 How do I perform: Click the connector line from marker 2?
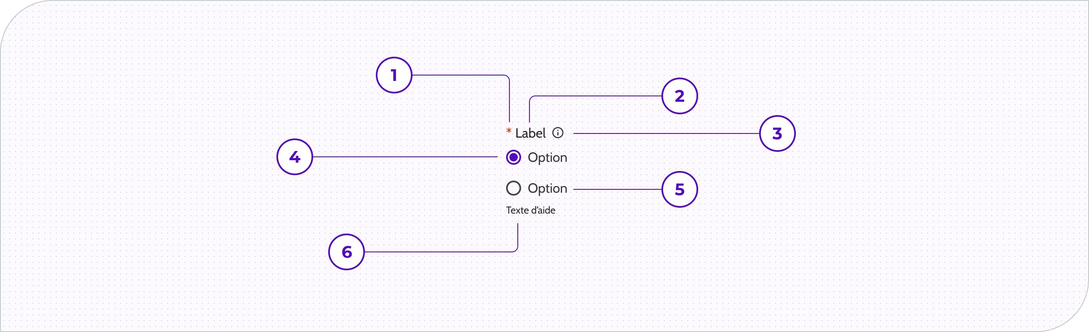tap(596, 96)
